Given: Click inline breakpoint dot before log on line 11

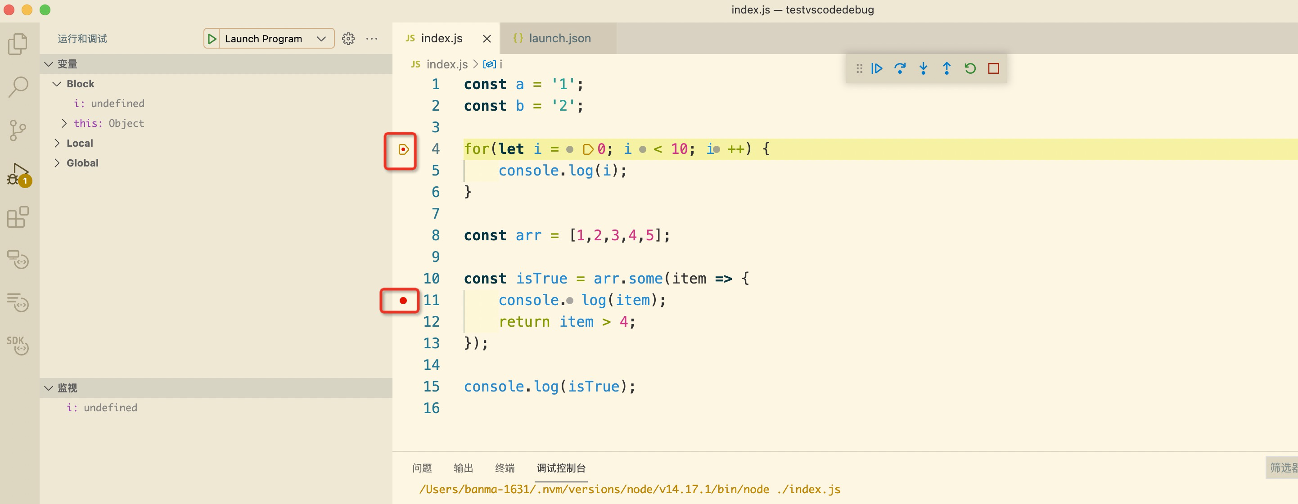Looking at the screenshot, I should (570, 301).
